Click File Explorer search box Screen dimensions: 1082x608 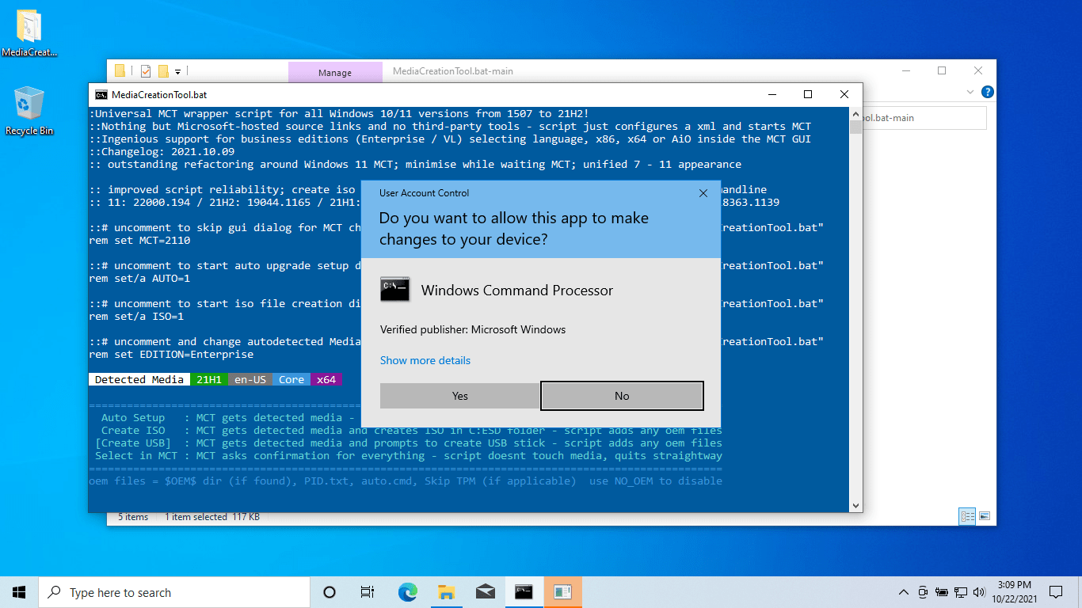click(924, 118)
